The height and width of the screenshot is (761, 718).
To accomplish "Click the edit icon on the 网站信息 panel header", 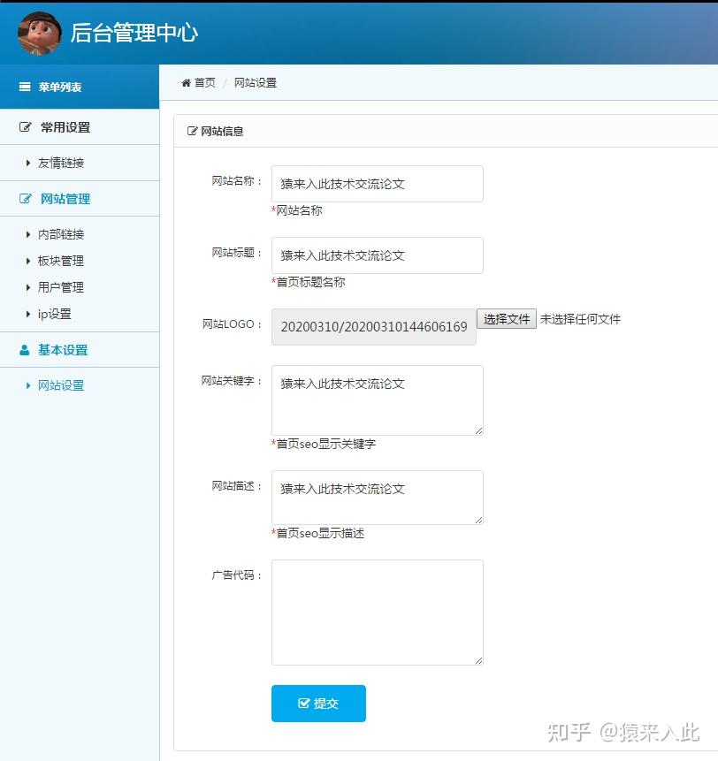I will click(x=191, y=131).
